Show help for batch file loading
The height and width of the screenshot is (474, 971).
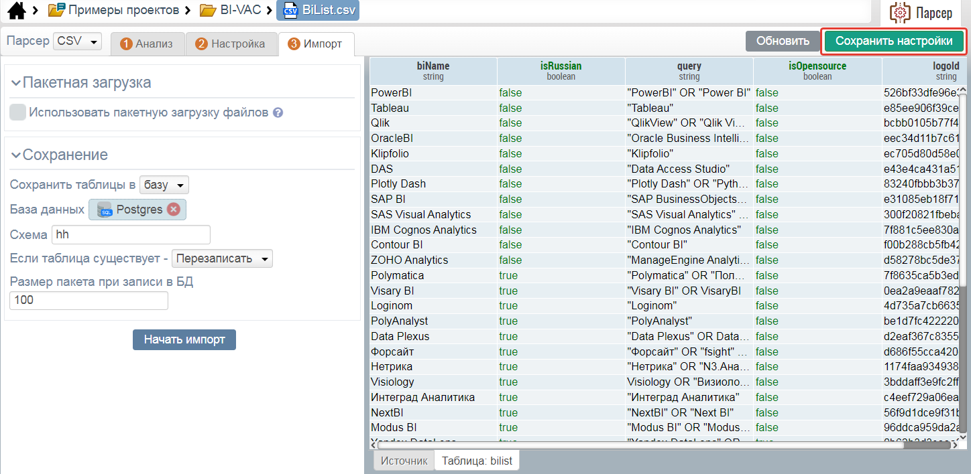pos(278,113)
